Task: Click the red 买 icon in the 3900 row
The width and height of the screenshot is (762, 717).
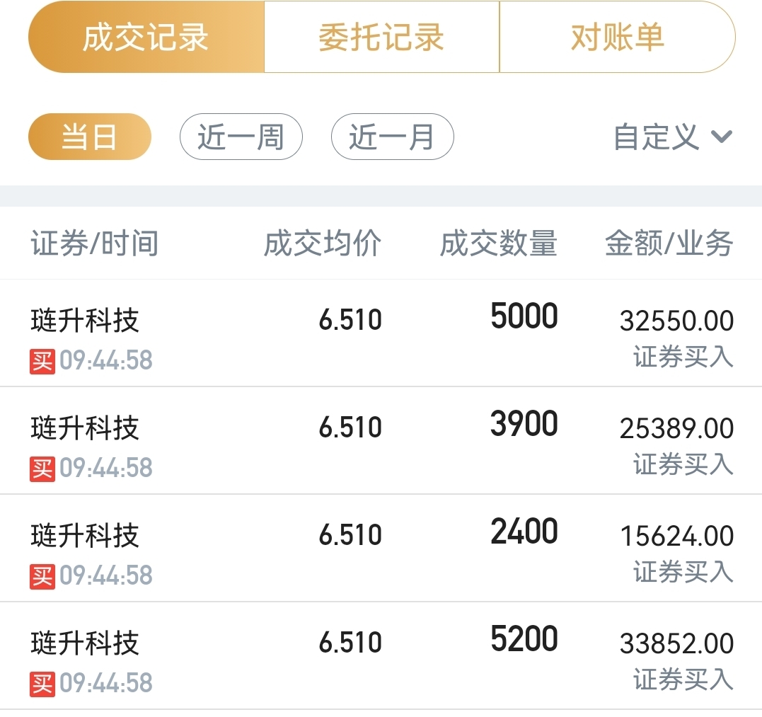Action: 42,469
